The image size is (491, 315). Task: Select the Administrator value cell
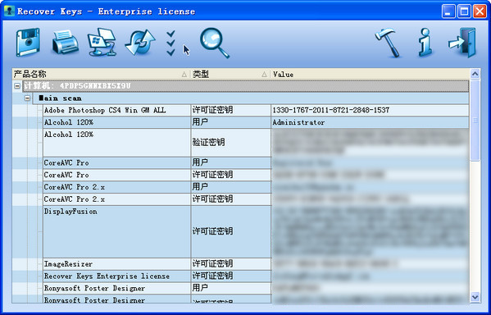point(371,122)
